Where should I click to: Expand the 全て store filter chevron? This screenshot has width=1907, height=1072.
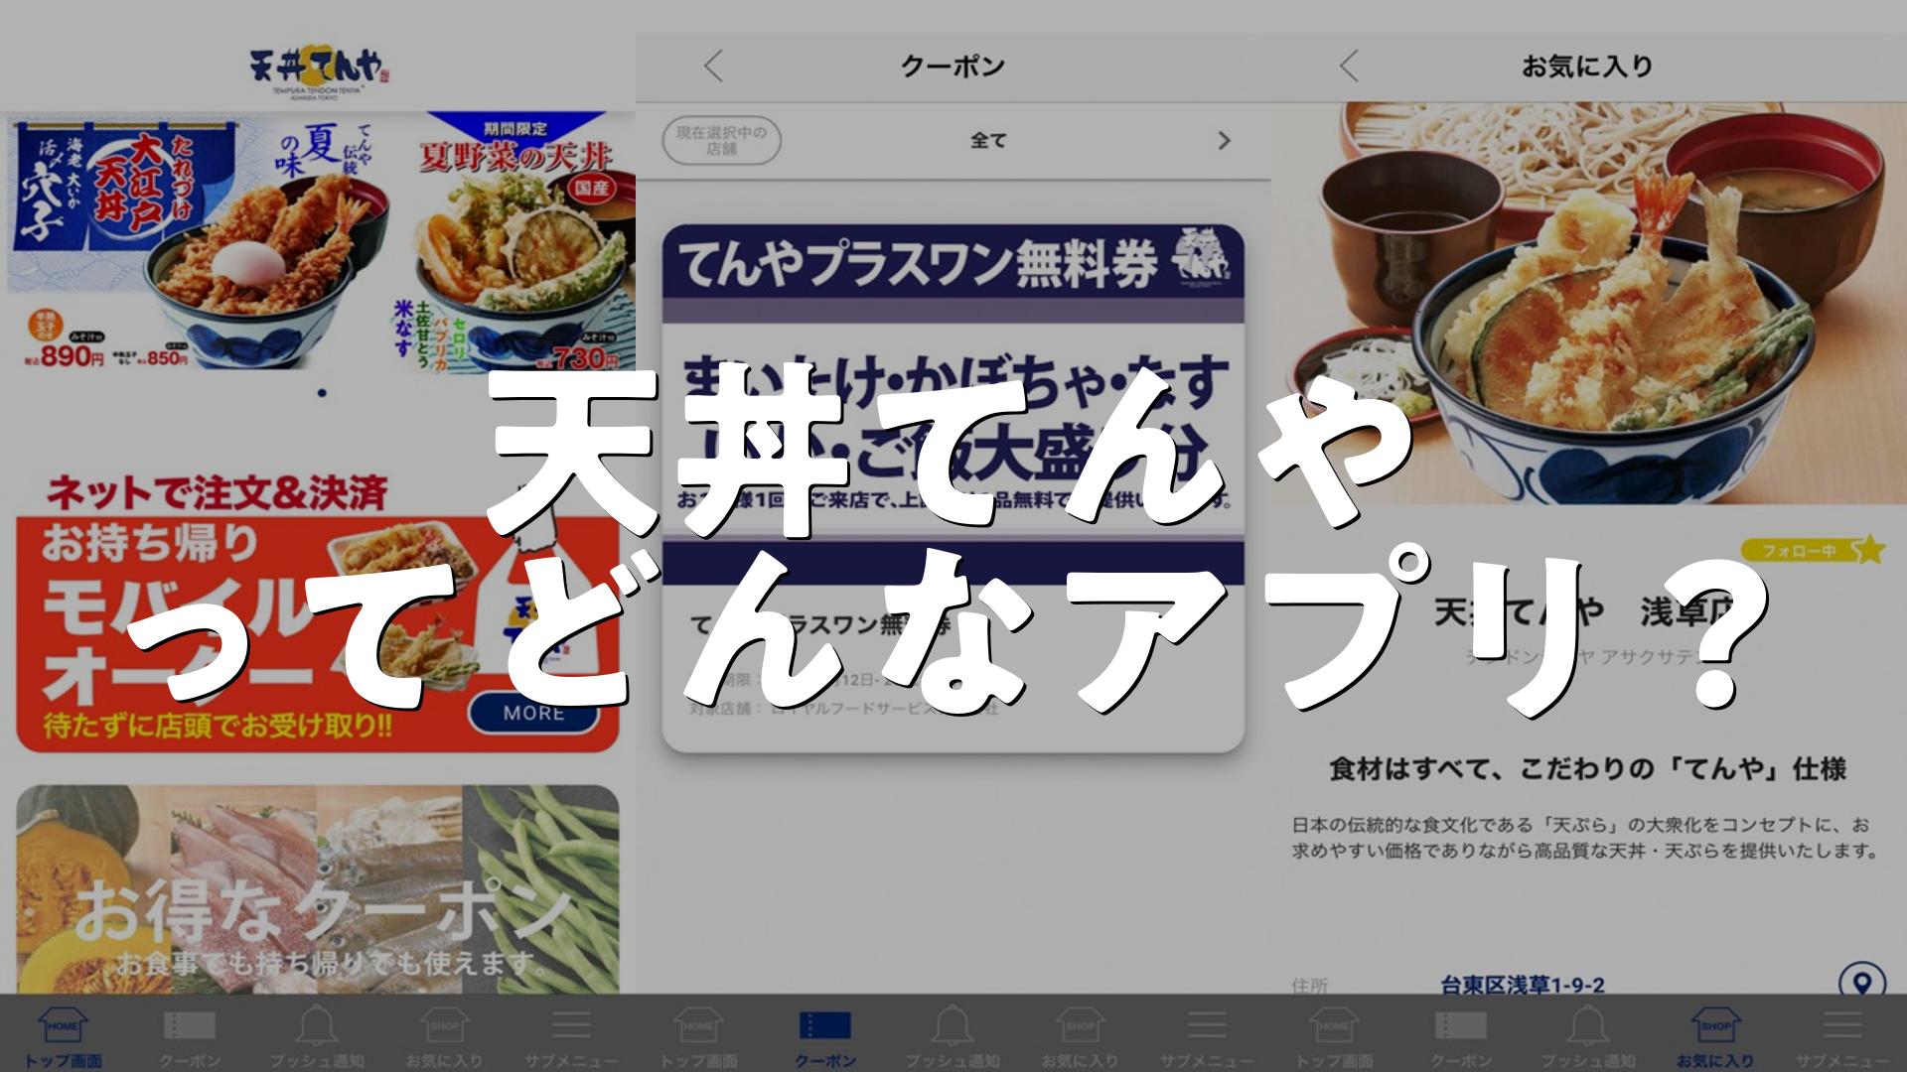click(x=1224, y=141)
